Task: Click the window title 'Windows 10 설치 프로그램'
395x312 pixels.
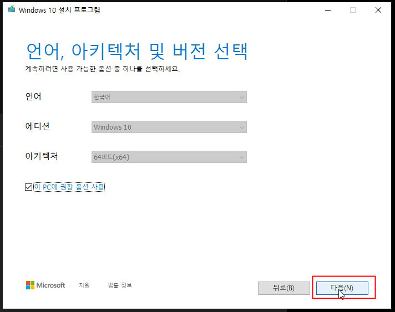Action: point(59,10)
